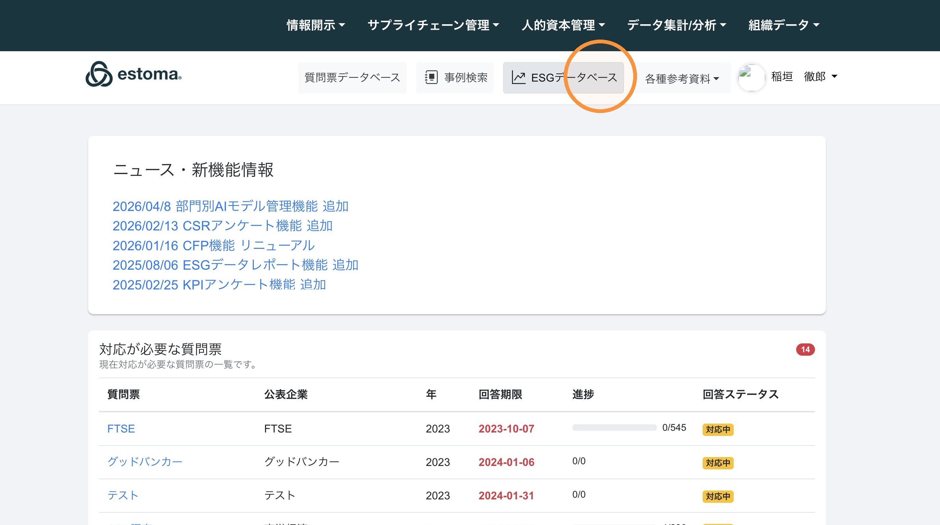This screenshot has width=940, height=525.
Task: Open the 人的資本管理 dropdown
Action: [563, 25]
